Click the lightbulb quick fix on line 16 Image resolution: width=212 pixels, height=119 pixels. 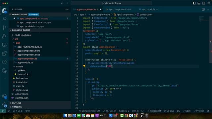pyautogui.click(x=84, y=66)
